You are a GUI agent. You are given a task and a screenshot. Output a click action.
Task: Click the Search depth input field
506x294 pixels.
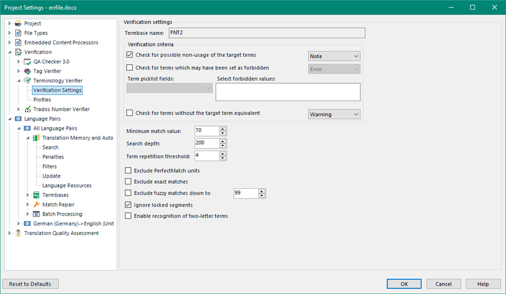[x=206, y=143]
